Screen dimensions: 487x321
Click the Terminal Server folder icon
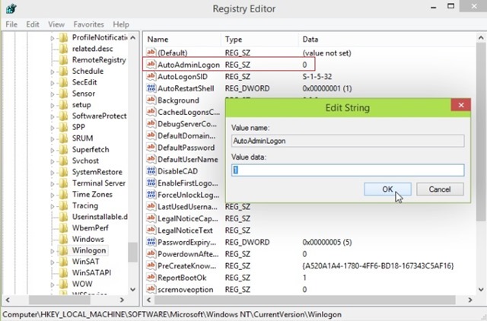pos(63,183)
